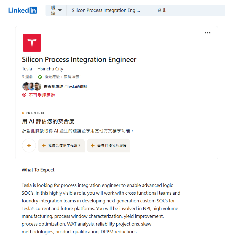Click the standalone AI sparkle circle button
This screenshot has width=225, height=238.
tap(29, 146)
